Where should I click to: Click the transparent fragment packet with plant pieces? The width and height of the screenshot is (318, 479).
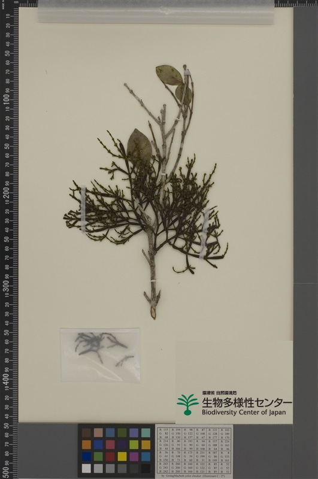point(101,355)
